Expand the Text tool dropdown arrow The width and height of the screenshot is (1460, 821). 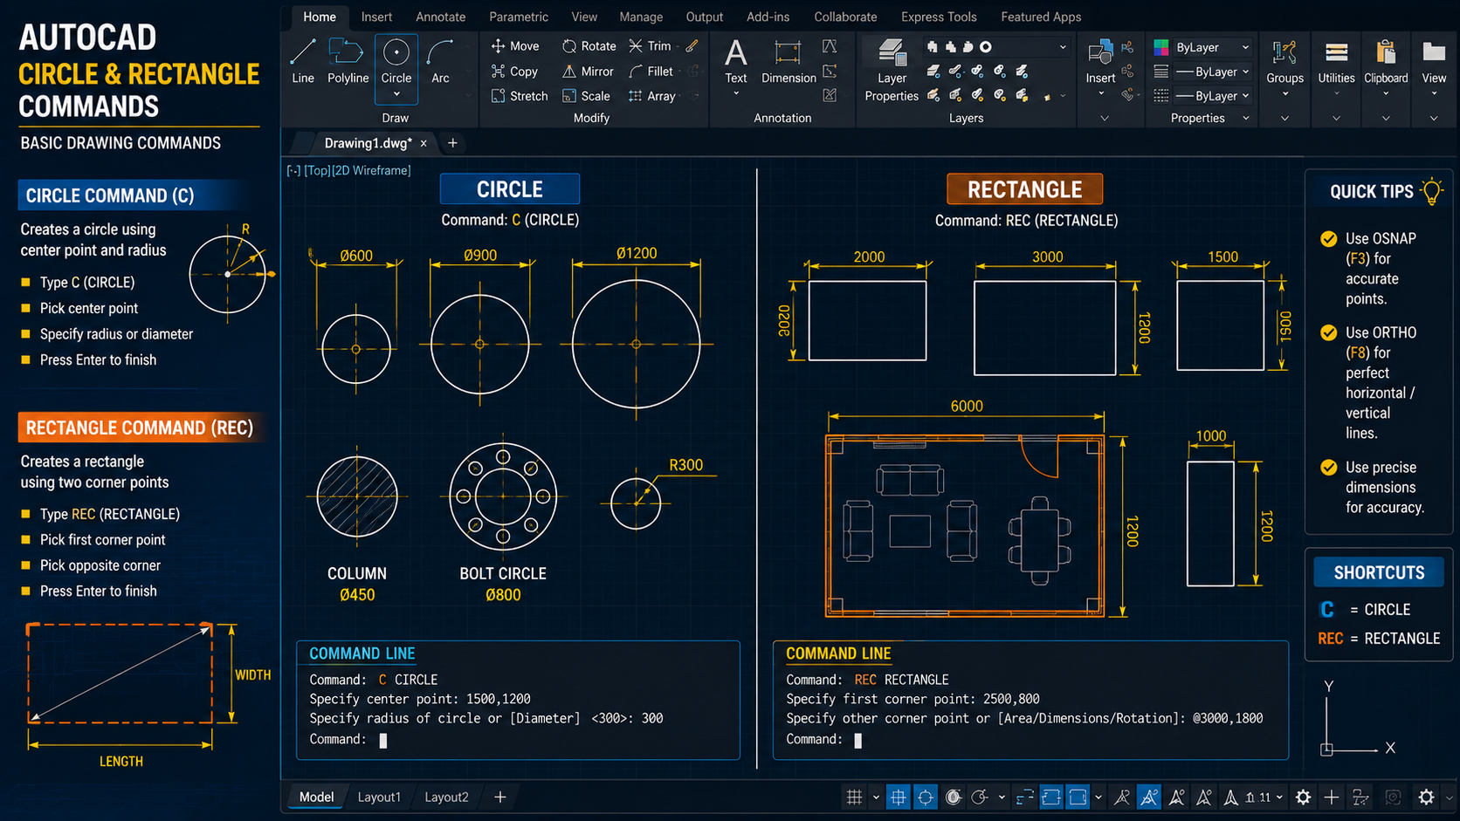point(736,93)
